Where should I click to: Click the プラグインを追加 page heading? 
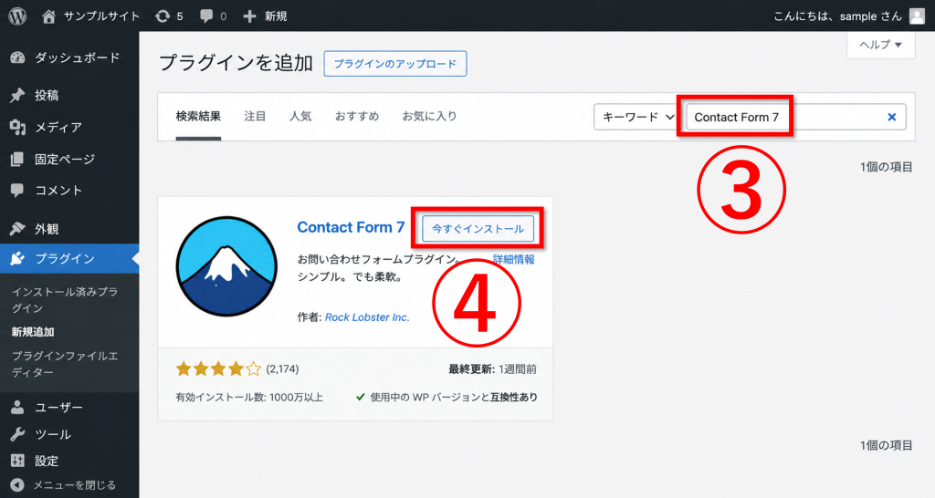point(236,63)
